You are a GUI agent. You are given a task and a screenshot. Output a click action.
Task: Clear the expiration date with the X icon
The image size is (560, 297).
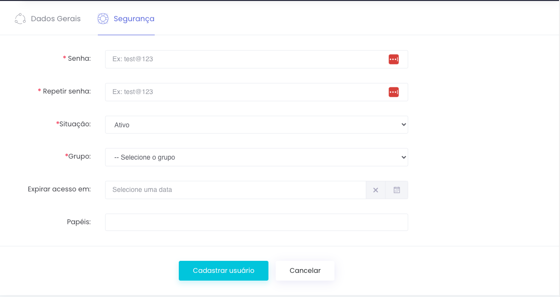pos(375,190)
